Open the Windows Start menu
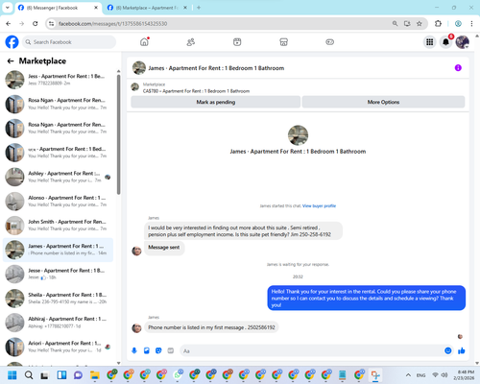 (12, 375)
